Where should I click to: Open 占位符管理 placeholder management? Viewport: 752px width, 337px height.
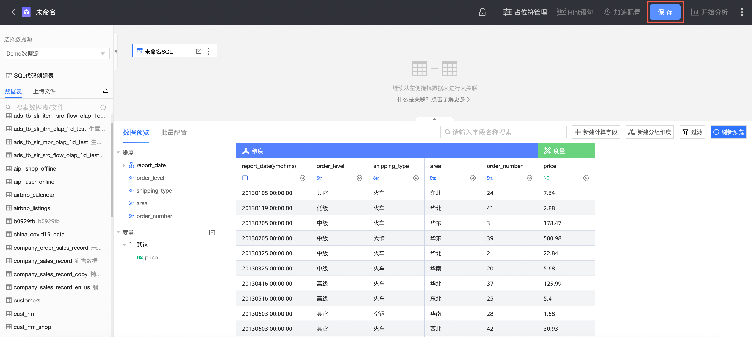click(525, 12)
